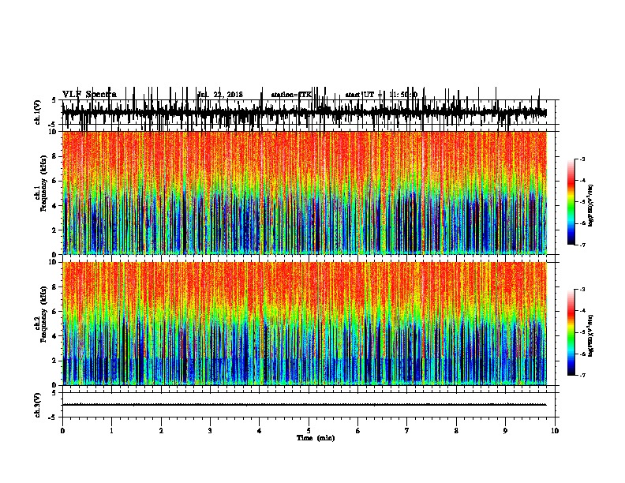Click the '8' kHz tick of ch.1 spectrogram
The image size is (625, 483).
[55, 156]
